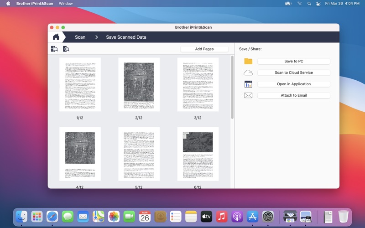Open the Brother iPrint&Scan menu
This screenshot has width=365, height=228.
35,4
